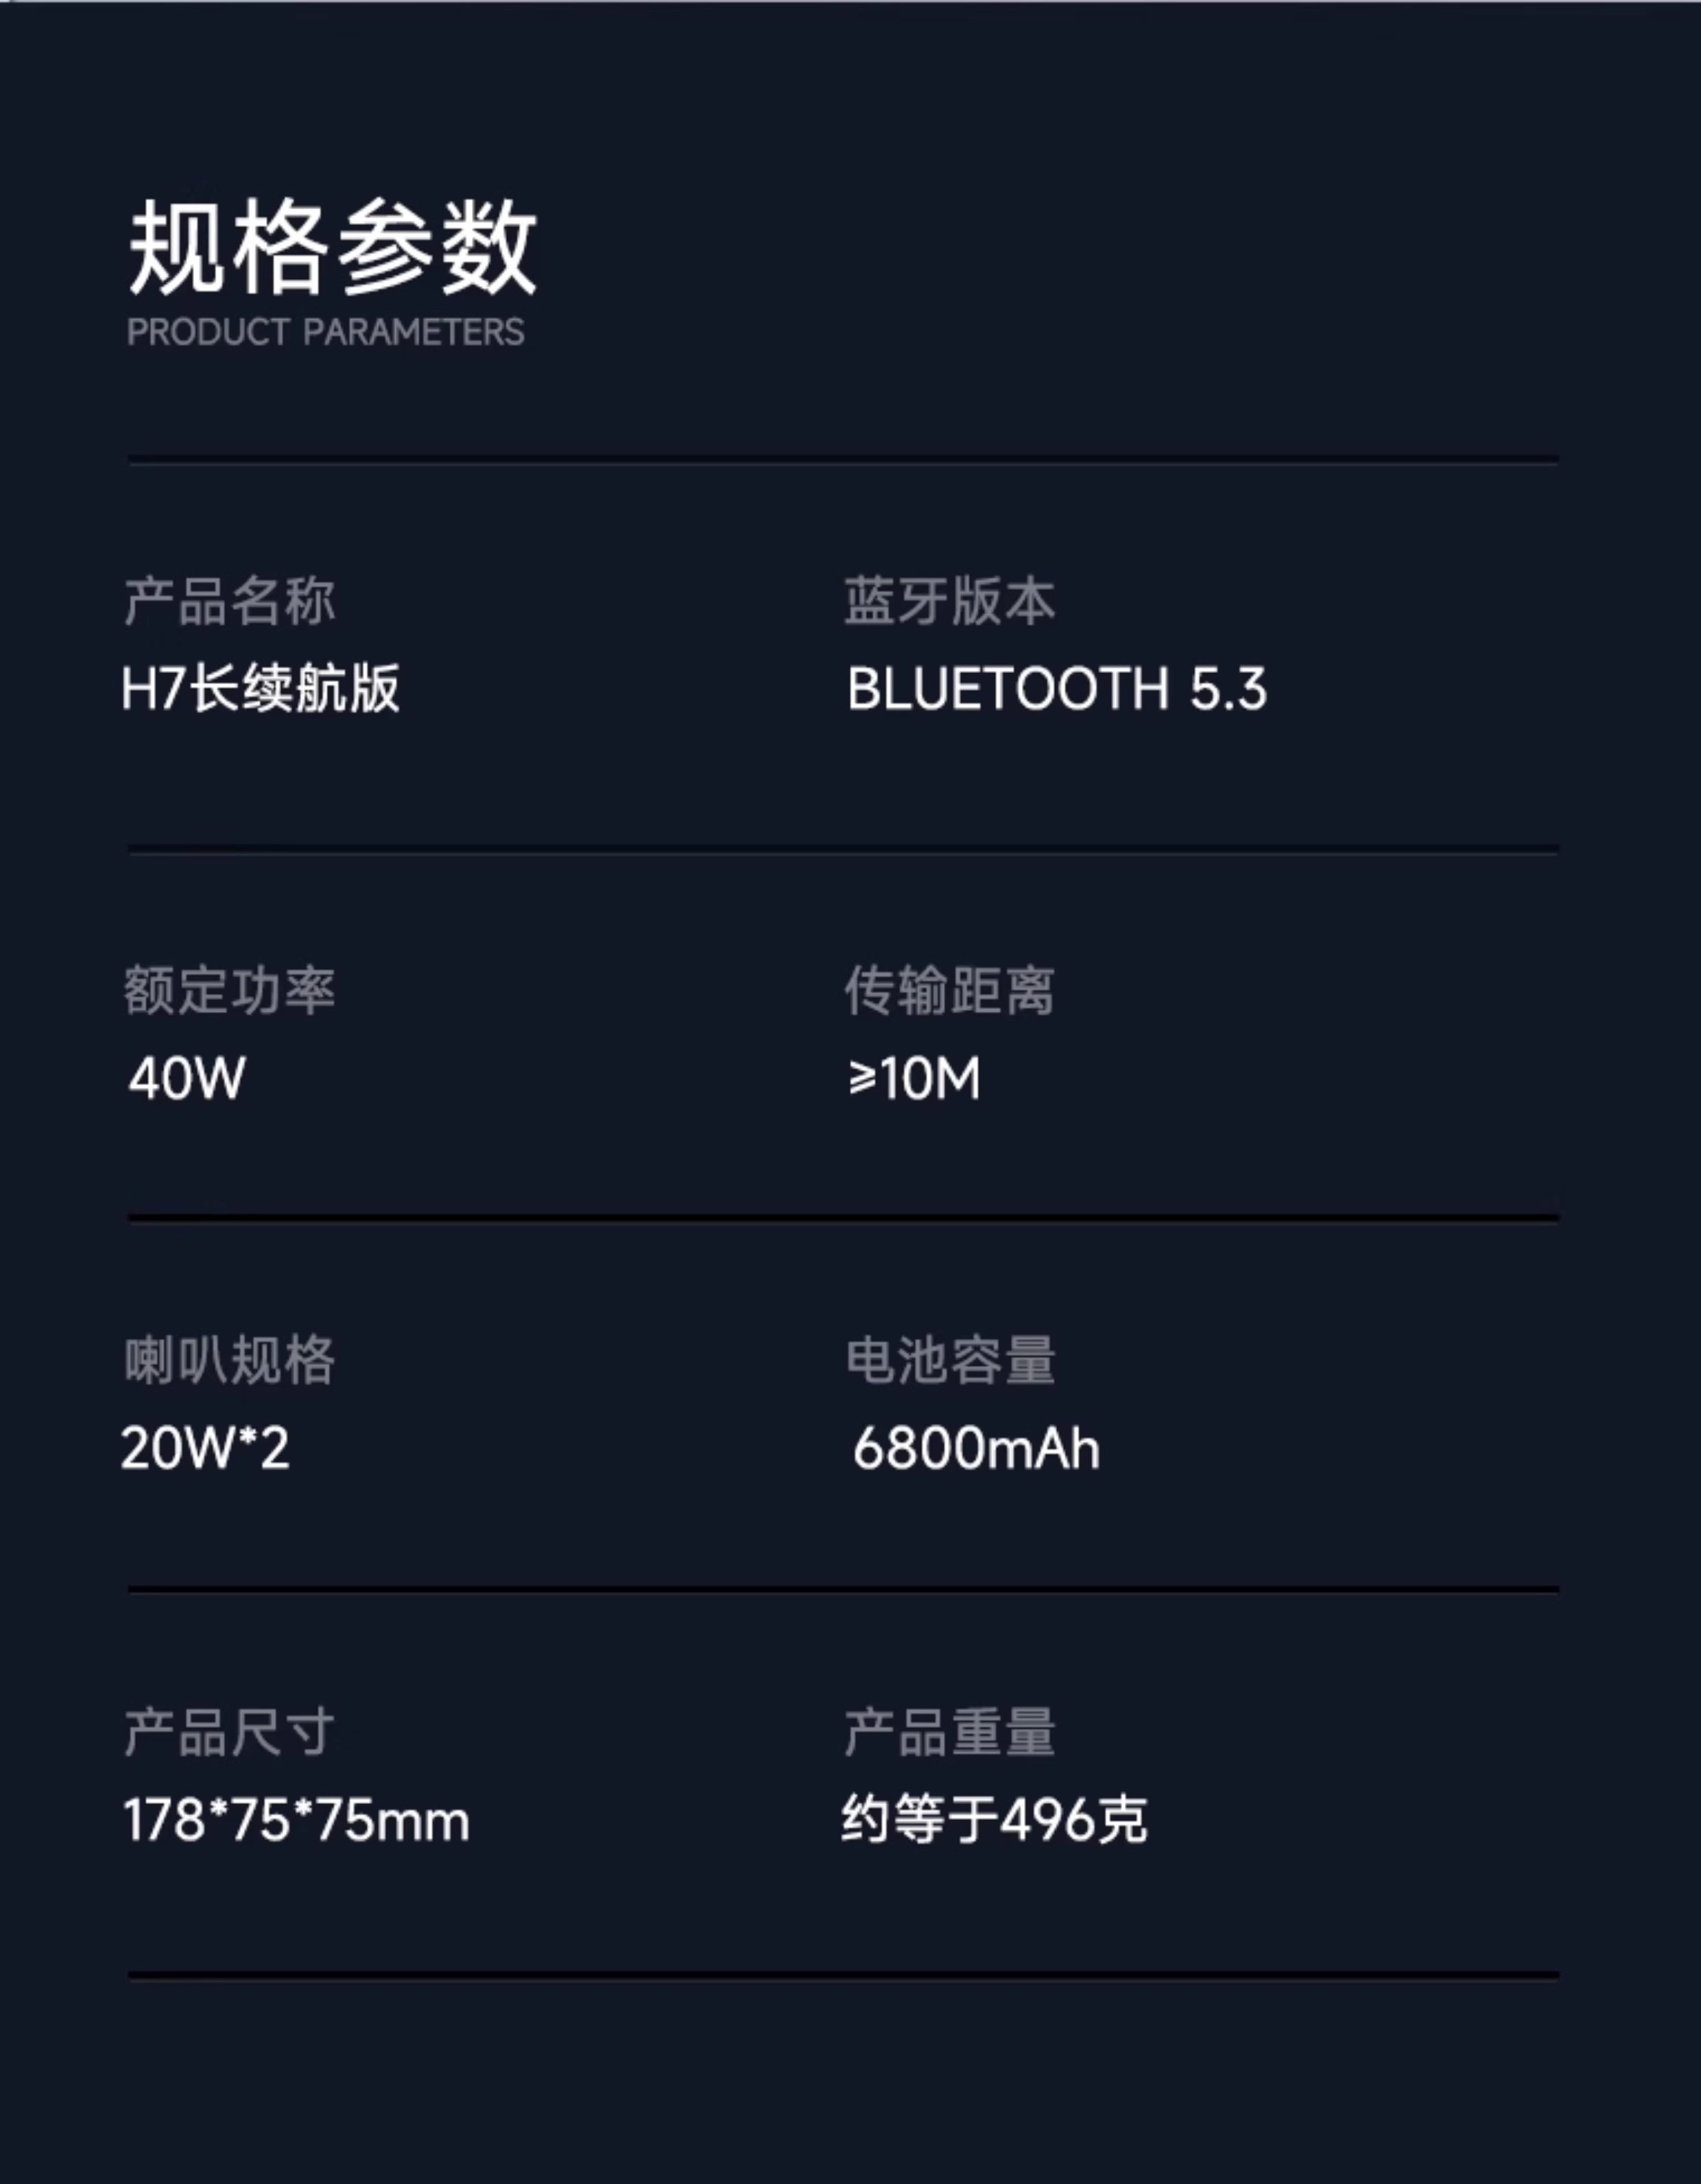Click the H7长续航版 product name value
The width and height of the screenshot is (1701, 2184).
(x=260, y=688)
